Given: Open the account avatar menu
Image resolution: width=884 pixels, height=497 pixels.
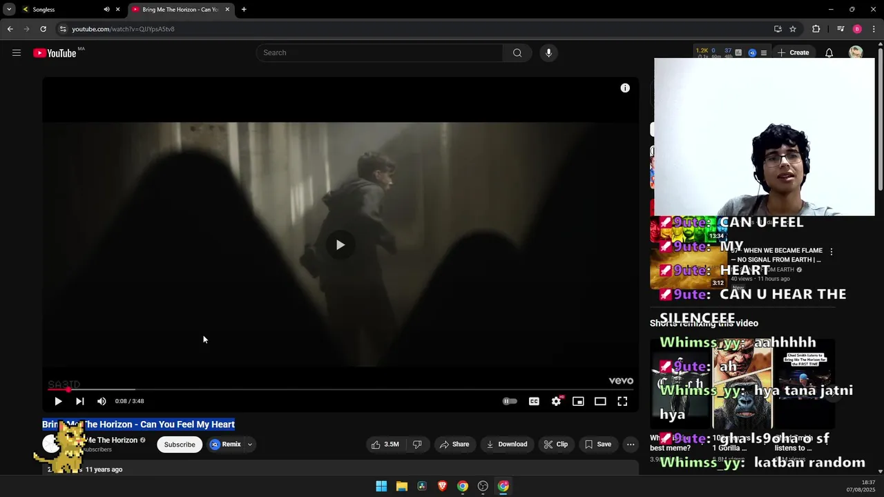Looking at the screenshot, I should click(x=856, y=52).
